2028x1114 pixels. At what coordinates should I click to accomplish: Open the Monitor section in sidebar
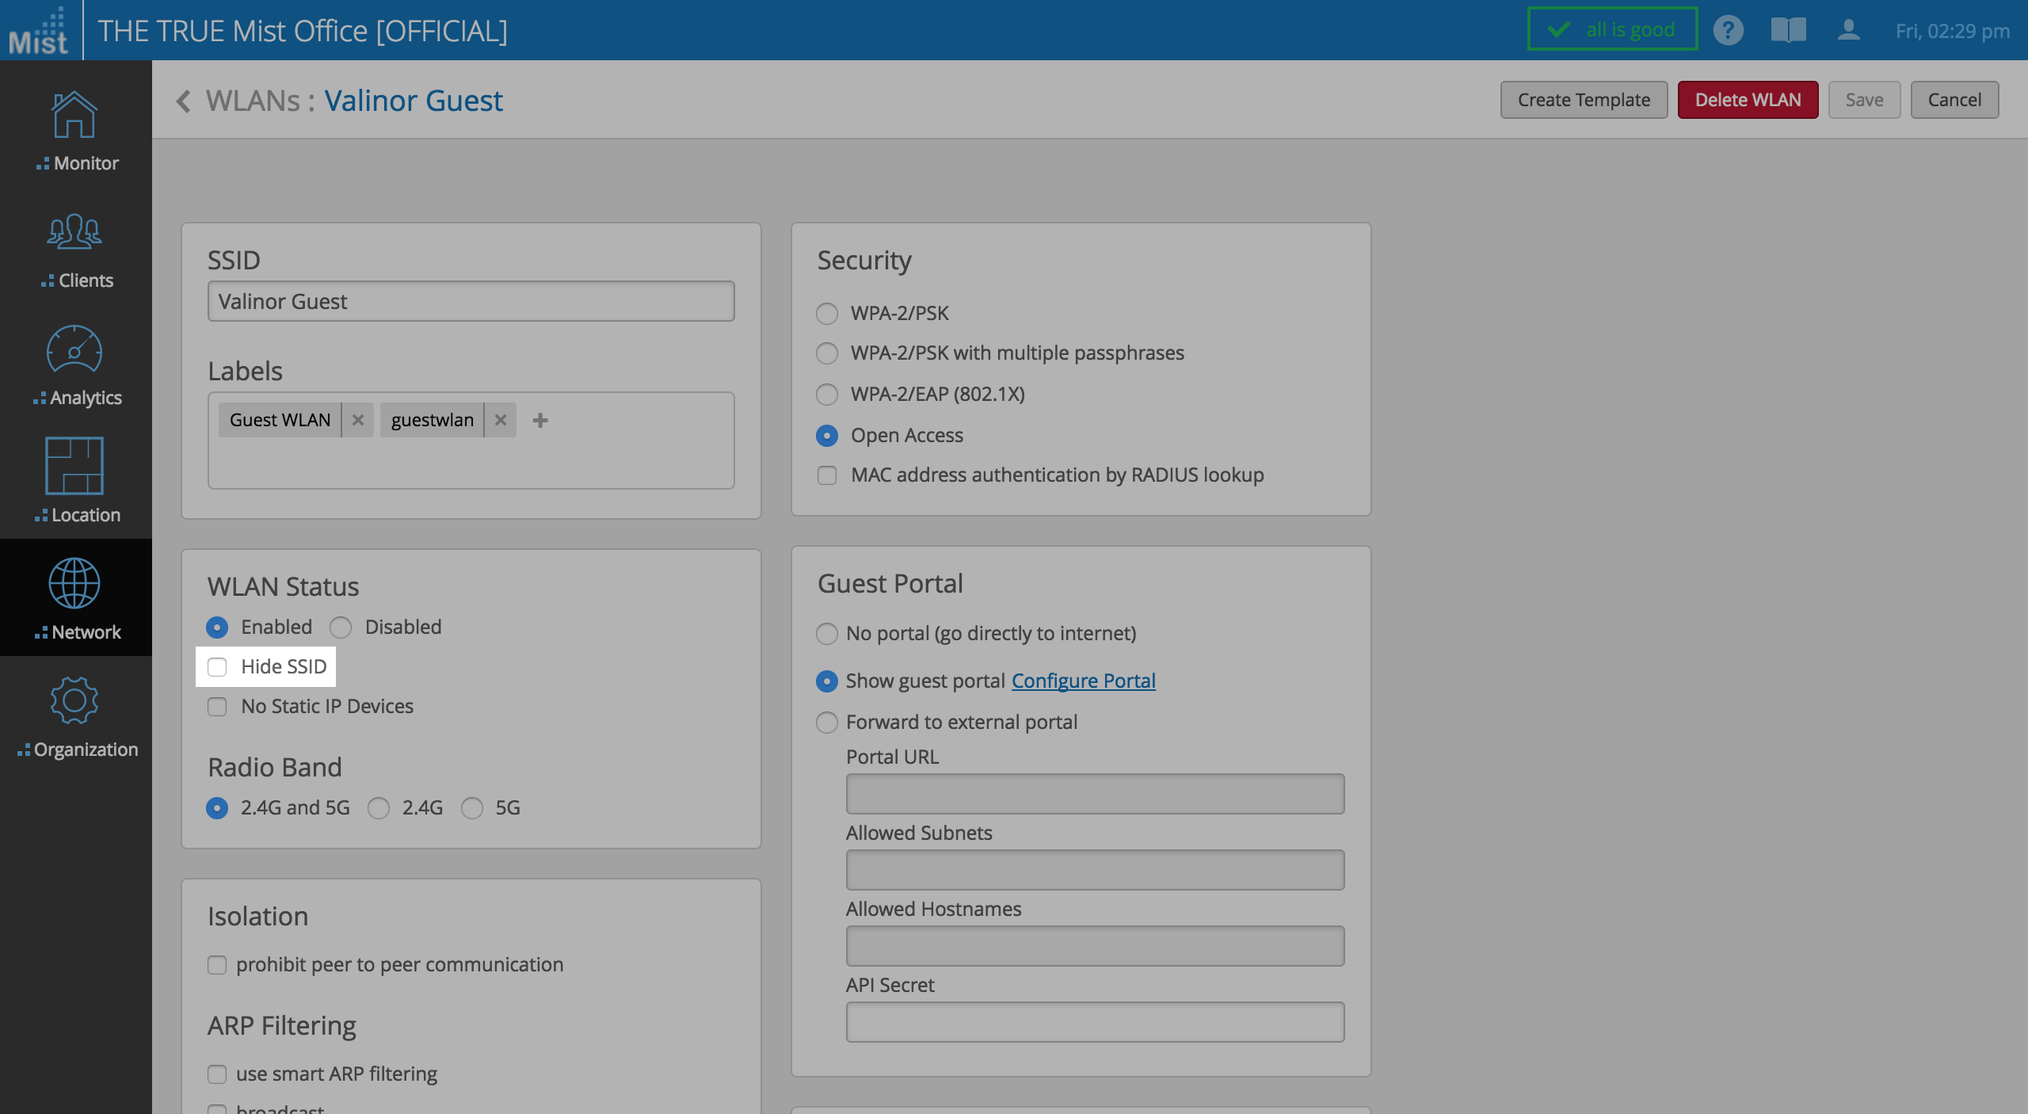click(x=75, y=131)
